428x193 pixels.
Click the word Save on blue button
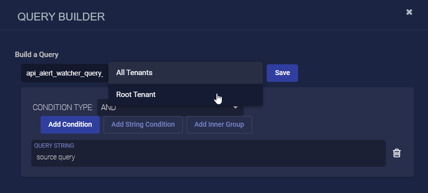click(282, 73)
